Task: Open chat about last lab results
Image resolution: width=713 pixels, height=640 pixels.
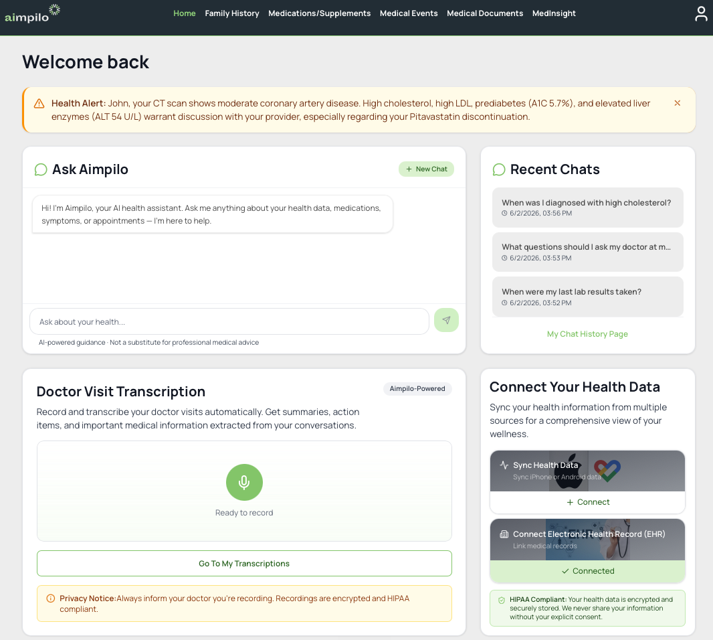Action: [587, 297]
